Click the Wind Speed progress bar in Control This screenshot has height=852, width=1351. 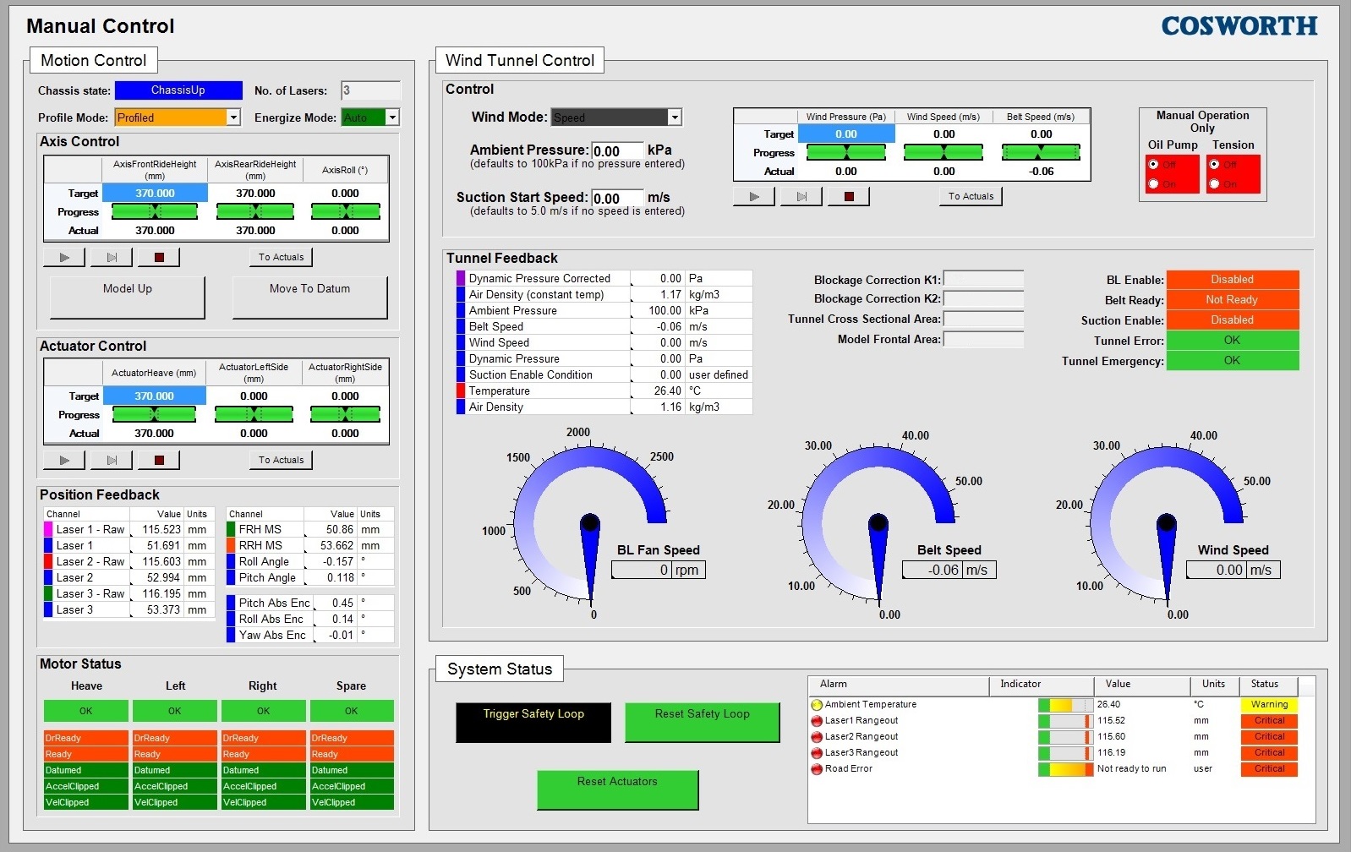click(944, 152)
